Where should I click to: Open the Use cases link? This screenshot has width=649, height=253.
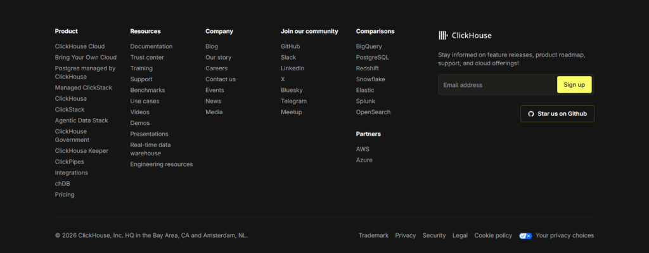[x=145, y=101]
